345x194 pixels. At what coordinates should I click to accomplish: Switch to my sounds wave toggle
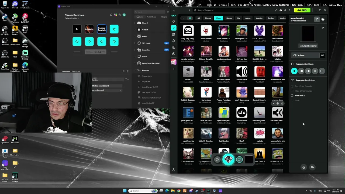184,18
